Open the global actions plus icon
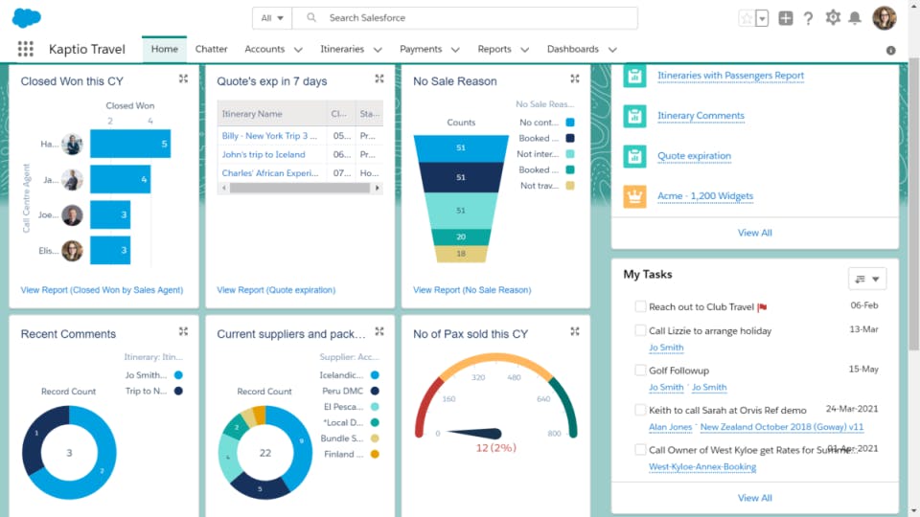This screenshot has height=517, width=920. (785, 18)
